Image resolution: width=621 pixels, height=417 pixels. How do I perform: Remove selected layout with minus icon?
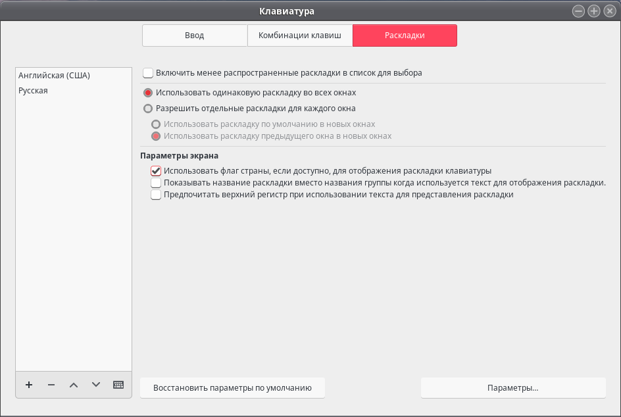coord(51,385)
